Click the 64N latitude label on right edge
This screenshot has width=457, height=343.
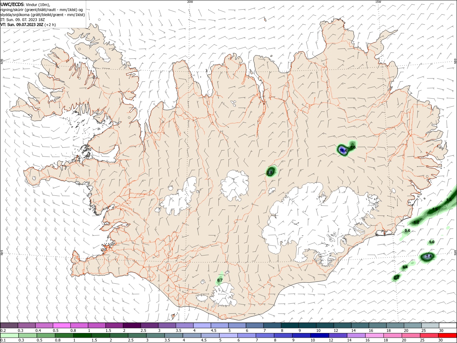pos(455,252)
